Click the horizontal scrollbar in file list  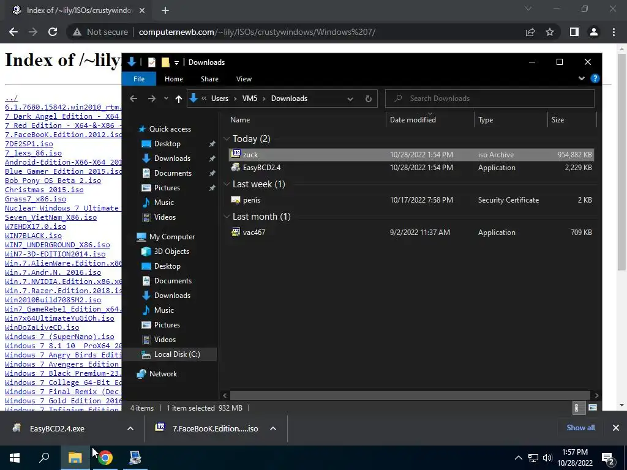click(x=410, y=395)
